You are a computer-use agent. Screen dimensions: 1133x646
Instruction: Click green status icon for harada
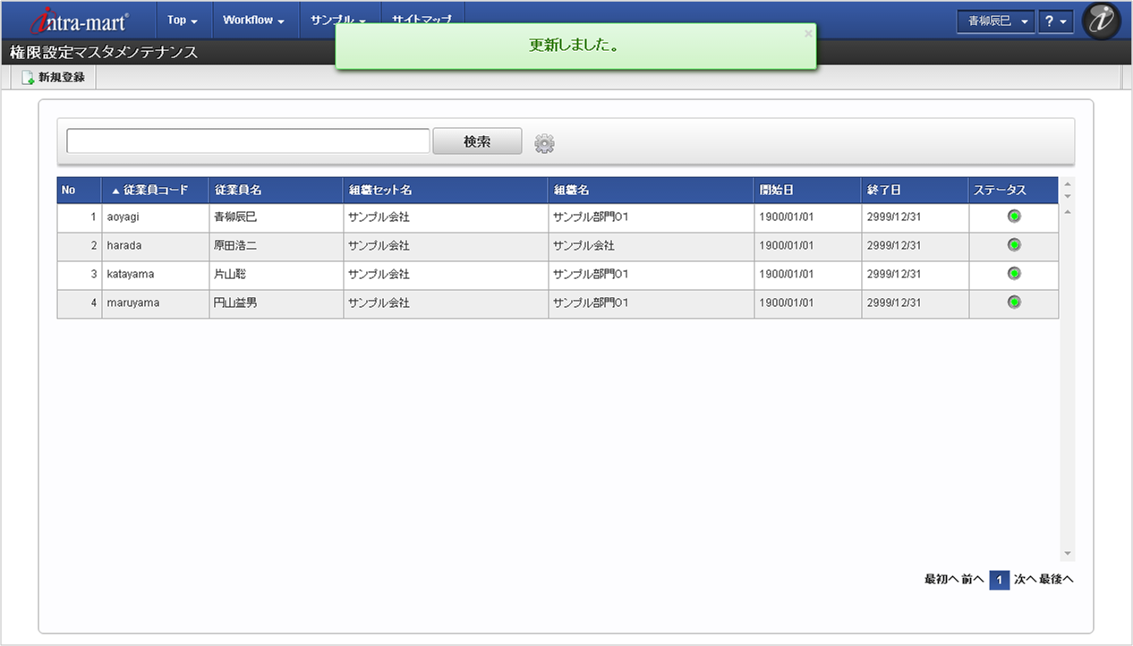tap(1014, 245)
